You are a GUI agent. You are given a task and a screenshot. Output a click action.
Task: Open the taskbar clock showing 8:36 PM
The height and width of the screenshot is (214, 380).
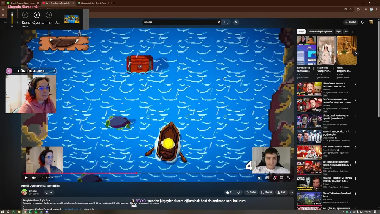click(368, 212)
